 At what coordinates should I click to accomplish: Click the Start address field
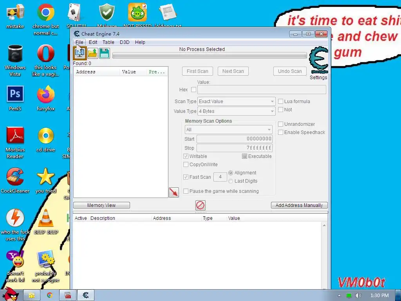tap(234, 139)
